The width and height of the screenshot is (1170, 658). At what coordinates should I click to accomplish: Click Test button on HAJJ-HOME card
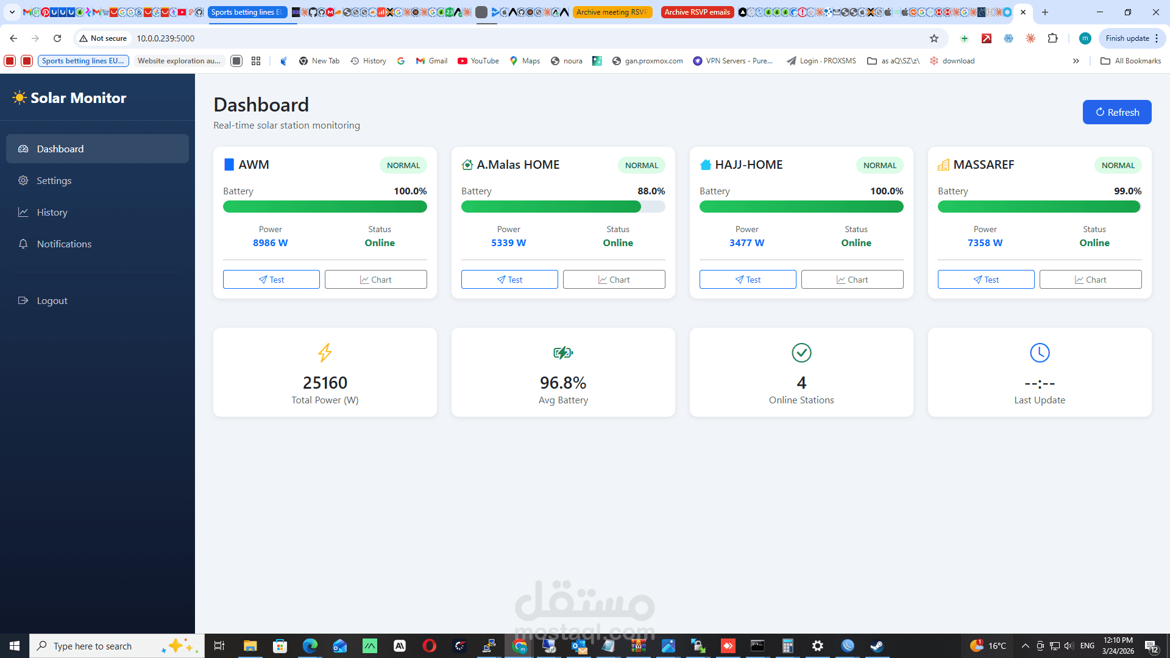748,280
